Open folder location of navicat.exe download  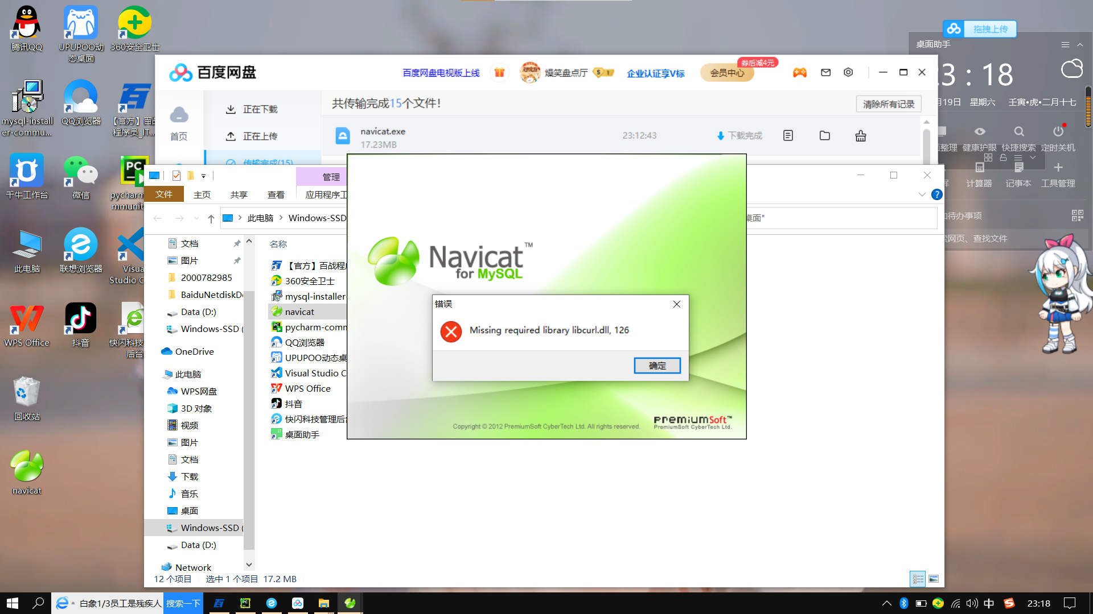click(x=824, y=135)
